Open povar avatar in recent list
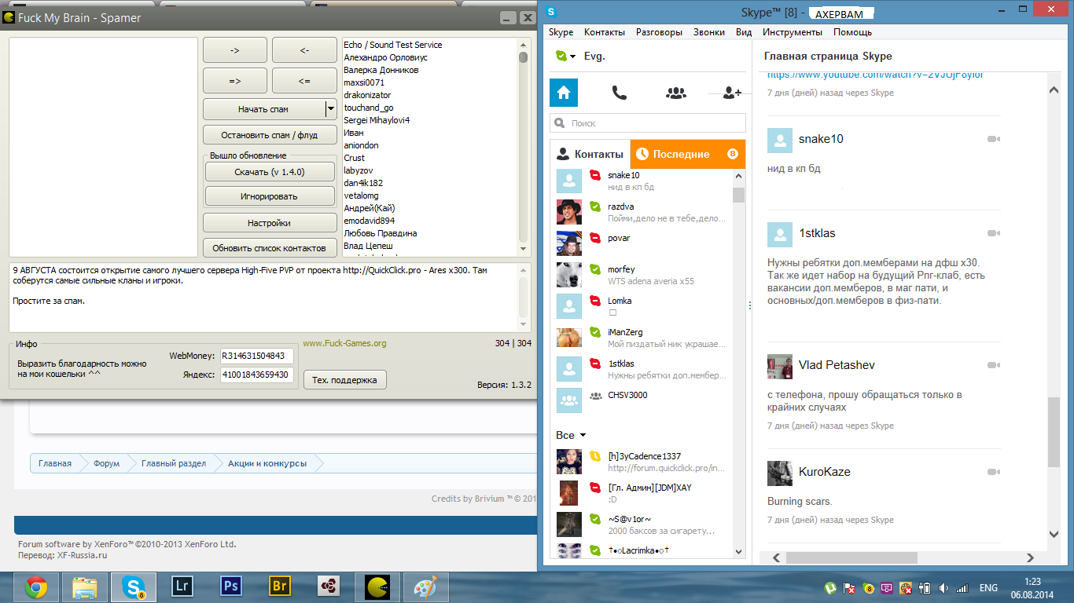 pos(569,243)
